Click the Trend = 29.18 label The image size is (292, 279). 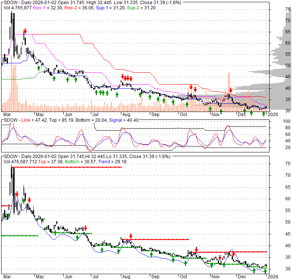tap(112, 162)
